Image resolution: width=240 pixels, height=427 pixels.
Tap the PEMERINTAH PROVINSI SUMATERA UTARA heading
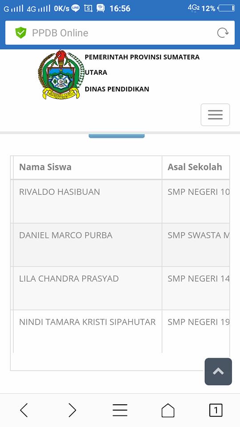142,65
